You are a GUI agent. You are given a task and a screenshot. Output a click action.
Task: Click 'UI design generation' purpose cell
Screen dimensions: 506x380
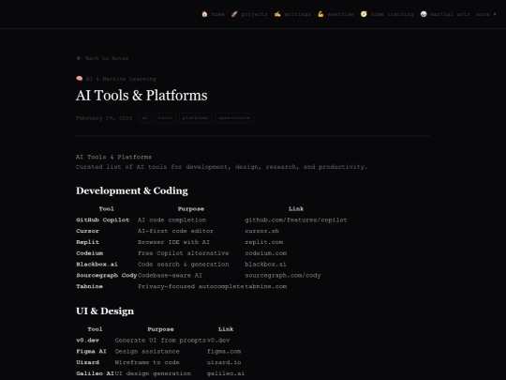click(x=153, y=373)
